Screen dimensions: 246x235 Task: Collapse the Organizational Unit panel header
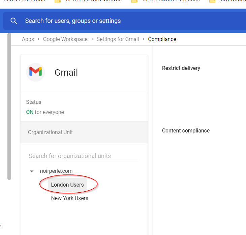tap(84, 132)
